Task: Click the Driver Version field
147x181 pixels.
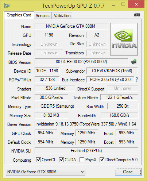Action: pyautogui.click(x=86, y=124)
